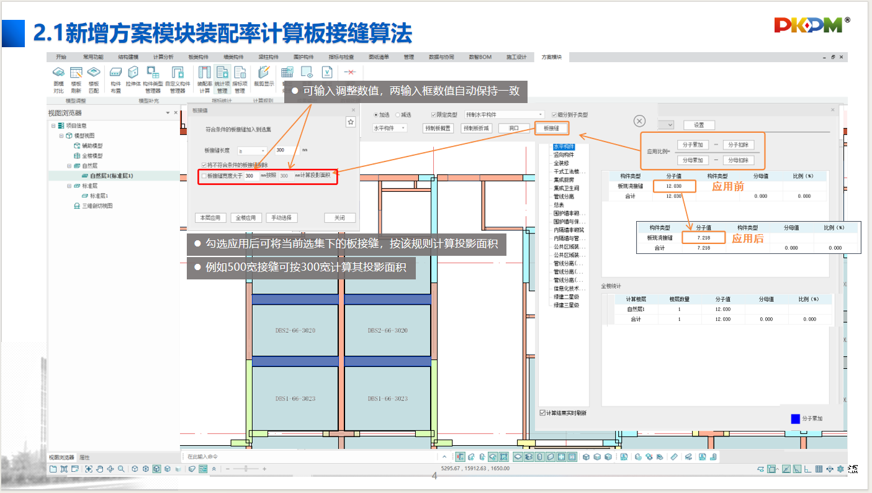Screen dimensions: 872x493
Task: Toggle the 细分到子类型 checkbox
Action: click(554, 115)
